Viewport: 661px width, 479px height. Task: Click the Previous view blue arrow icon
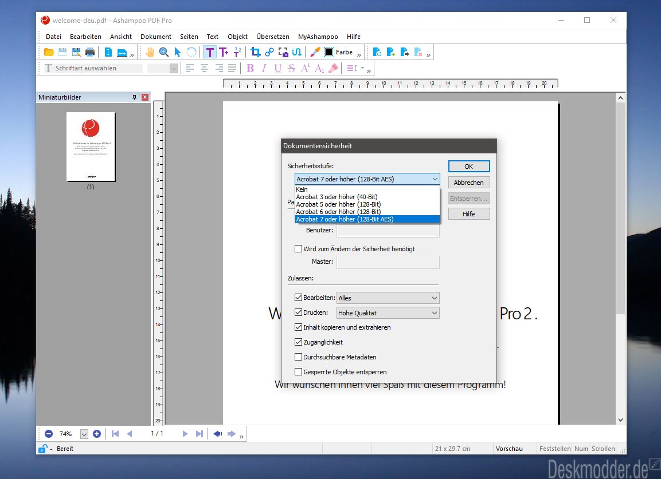pos(217,434)
